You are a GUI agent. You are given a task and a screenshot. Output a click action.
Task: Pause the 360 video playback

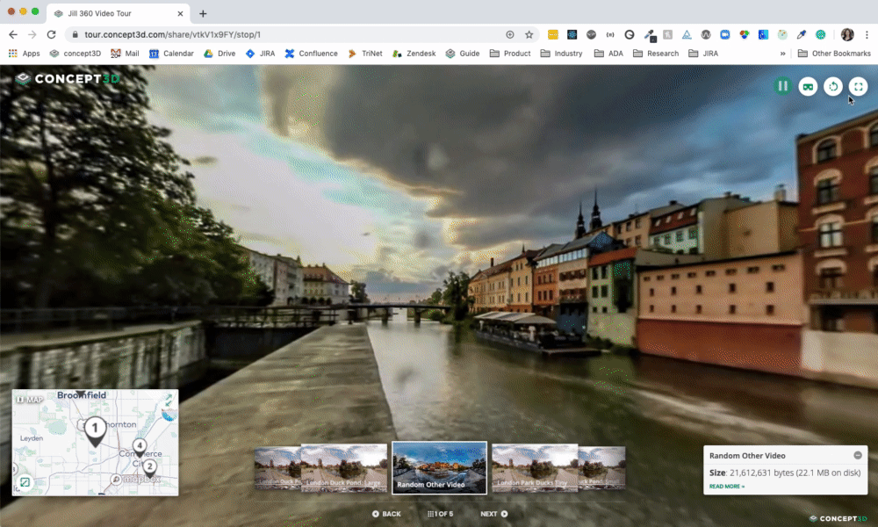pos(781,86)
